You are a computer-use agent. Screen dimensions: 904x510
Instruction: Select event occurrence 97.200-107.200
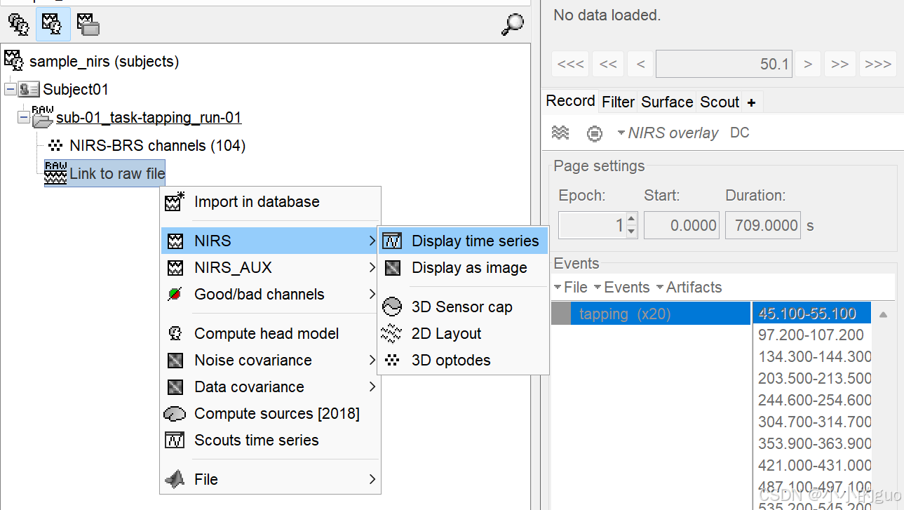pos(811,335)
